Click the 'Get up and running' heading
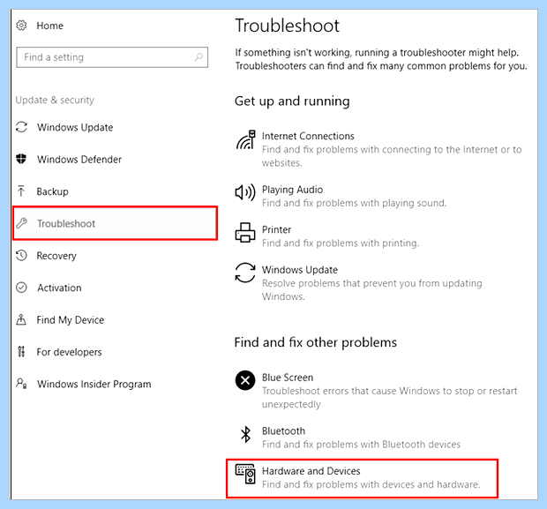The height and width of the screenshot is (509, 547). pos(292,101)
